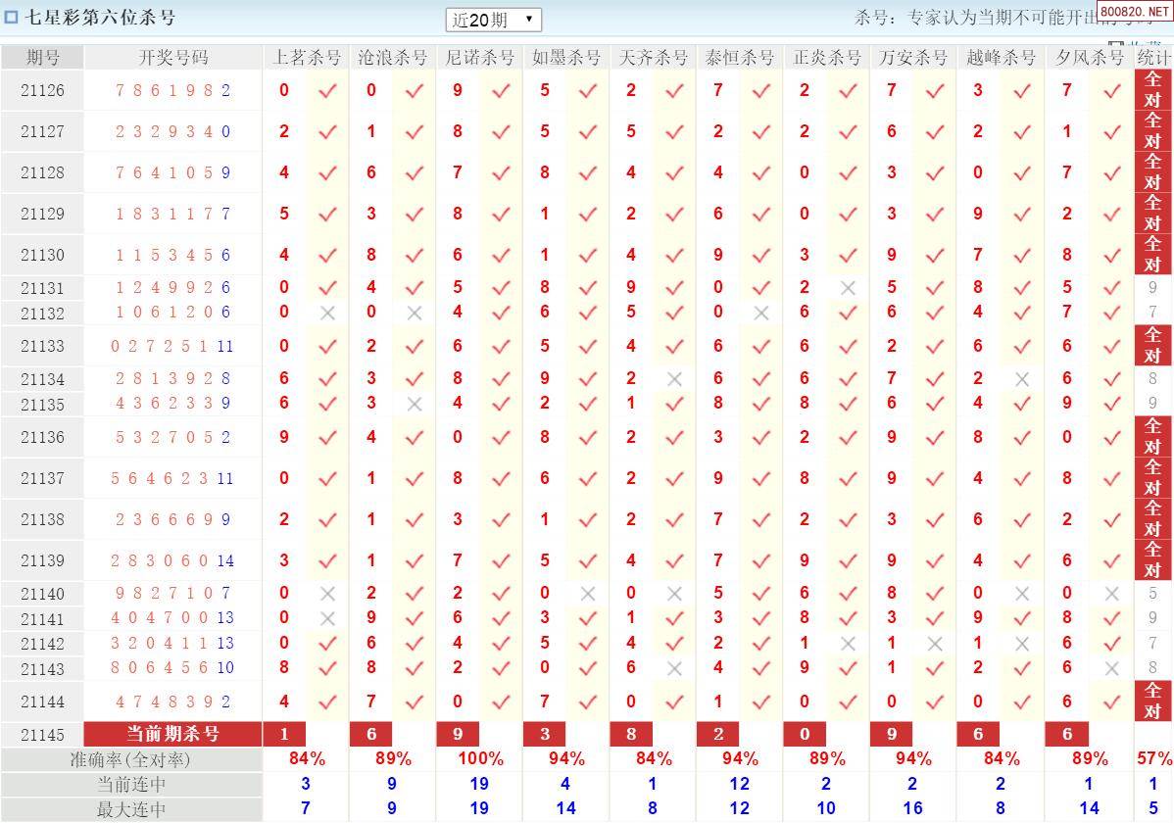Select the 如墨杀号 column header
Viewport: 1174px width, 823px height.
[x=566, y=57]
